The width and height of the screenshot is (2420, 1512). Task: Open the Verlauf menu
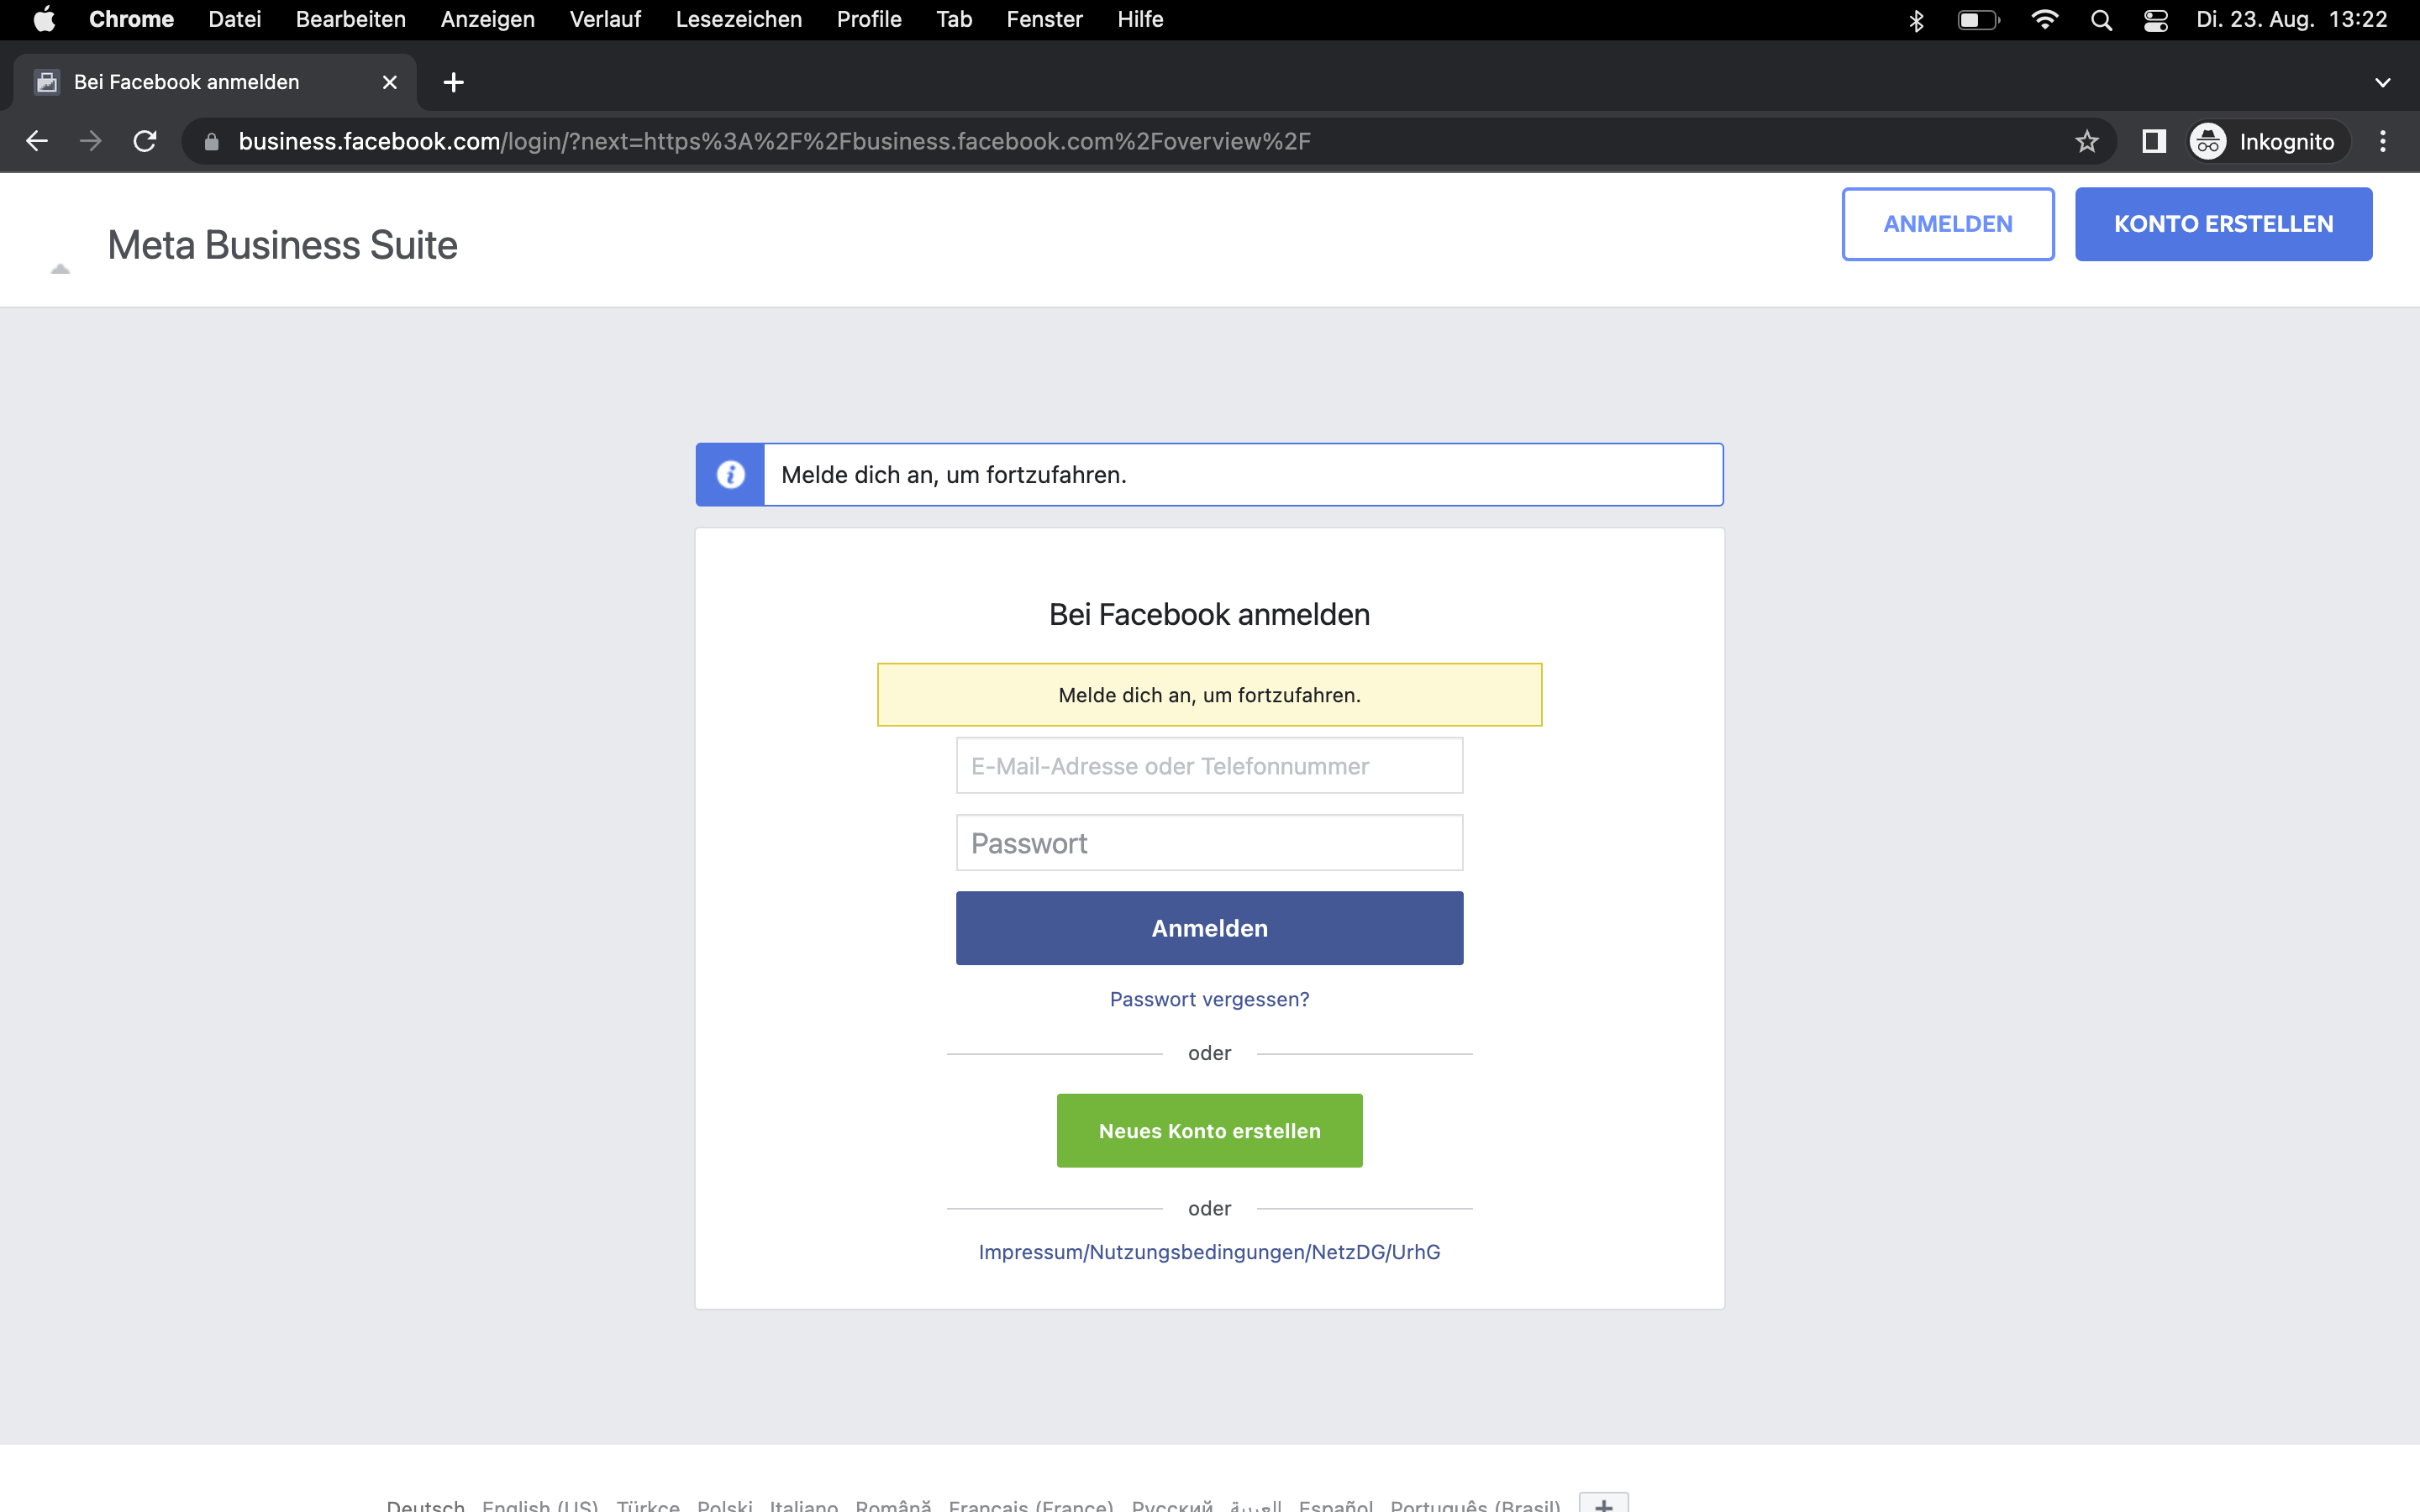[x=605, y=20]
